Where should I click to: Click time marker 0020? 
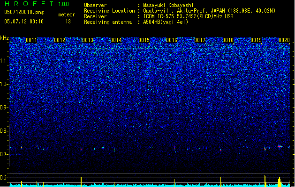pyautogui.click(x=284, y=40)
